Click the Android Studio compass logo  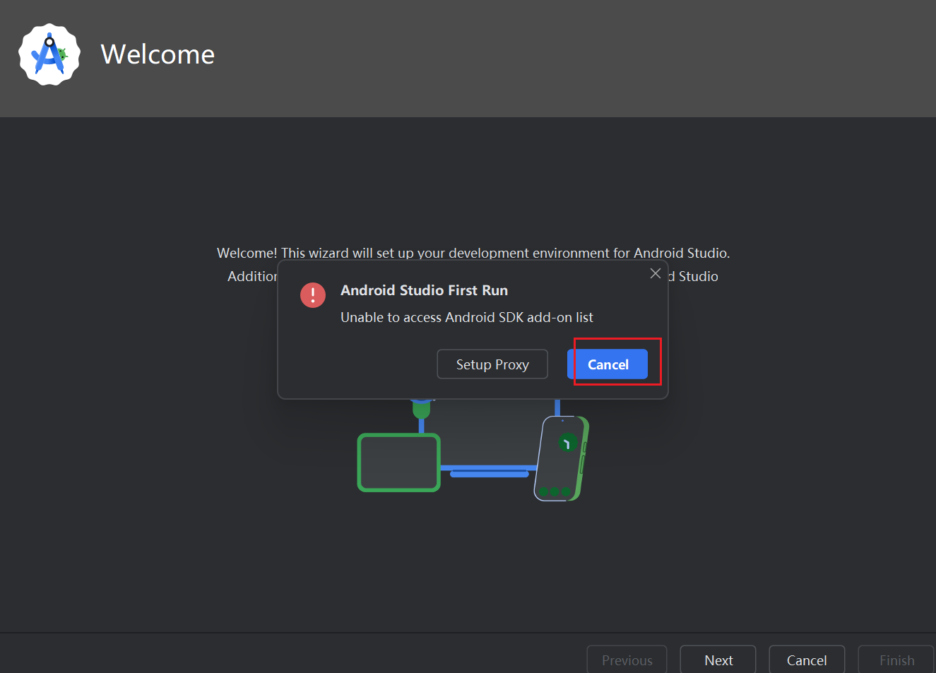point(49,54)
